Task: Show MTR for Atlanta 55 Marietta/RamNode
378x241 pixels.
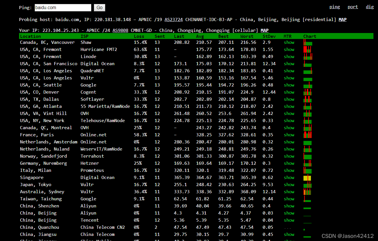Action: click(289, 106)
